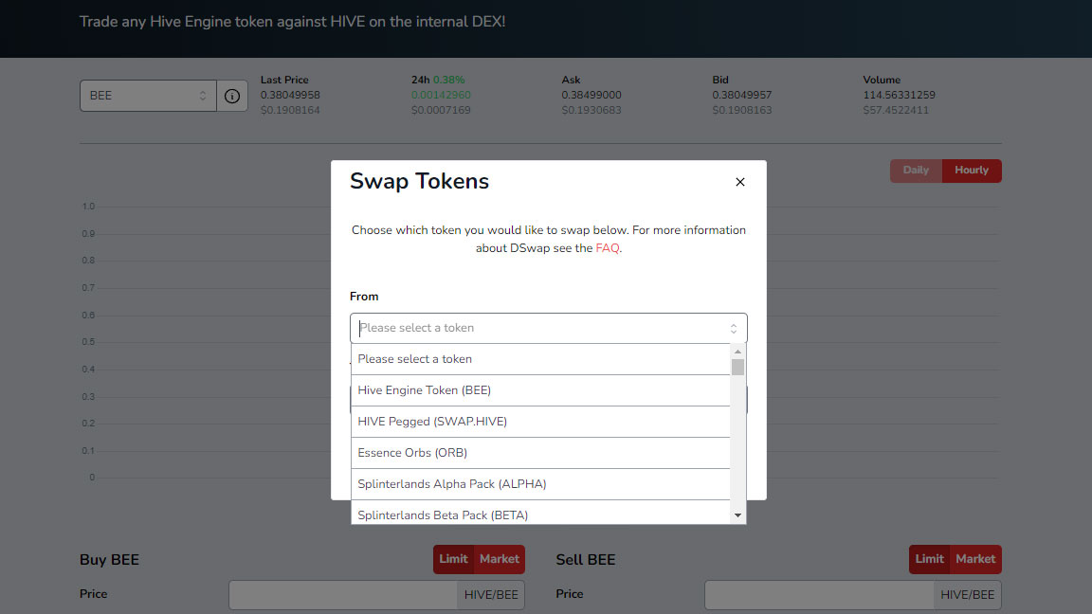Click the scrollbar up arrow in token list
This screenshot has width=1092, height=614.
tap(737, 352)
